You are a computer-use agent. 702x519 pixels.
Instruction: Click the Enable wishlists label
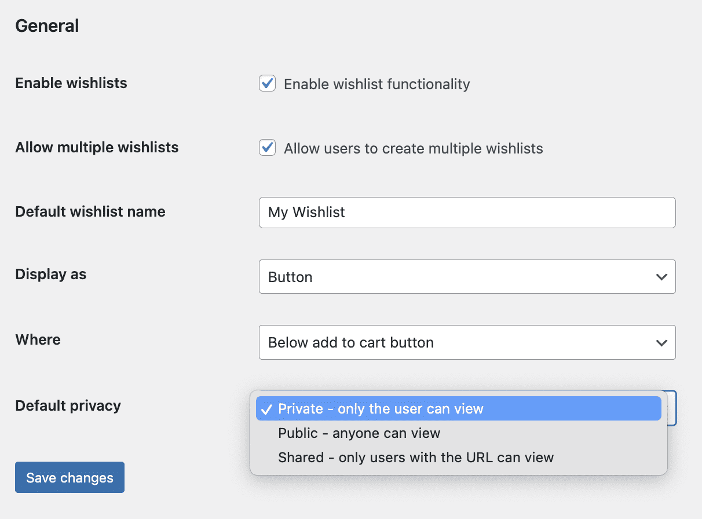(71, 83)
